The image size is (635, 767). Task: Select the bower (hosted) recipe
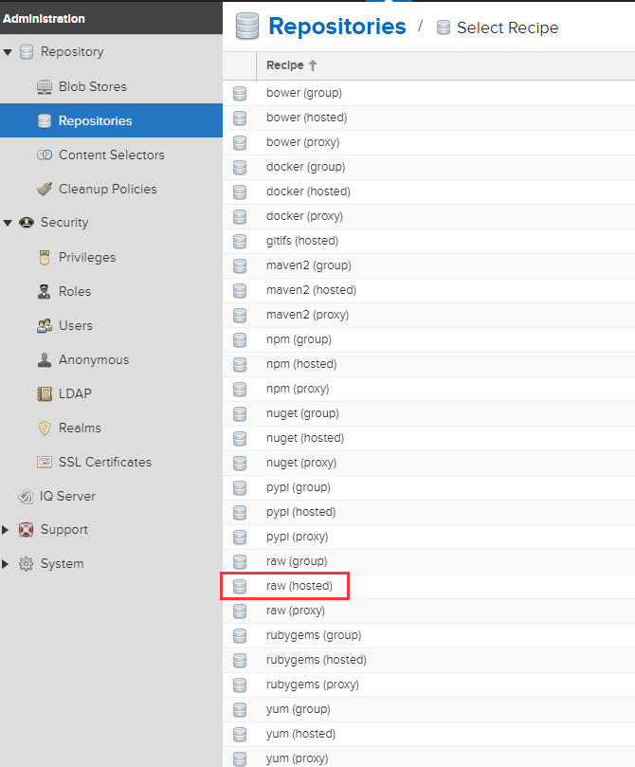(428, 118)
